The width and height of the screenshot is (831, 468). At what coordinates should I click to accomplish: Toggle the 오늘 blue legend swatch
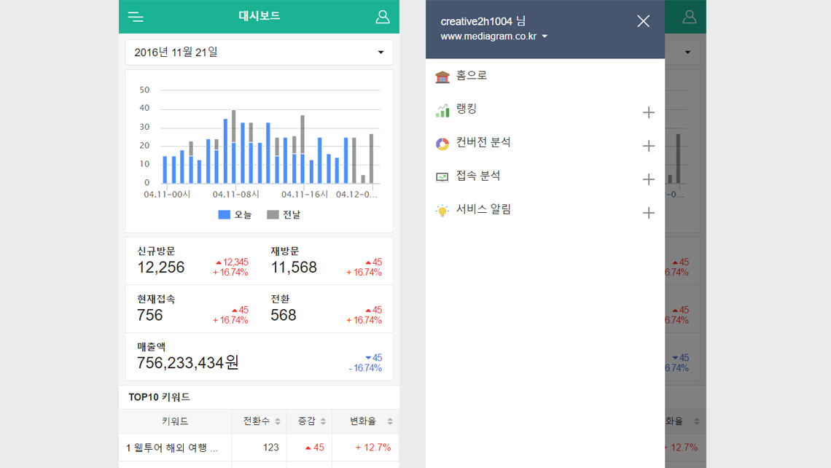click(225, 214)
